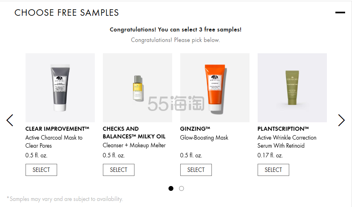
Task: Switch to the second carousel page dot
Action: click(x=181, y=188)
